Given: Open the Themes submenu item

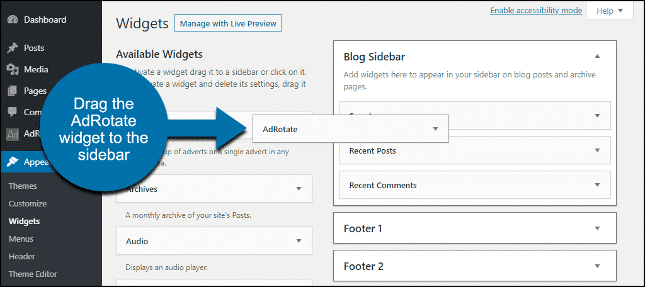Looking at the screenshot, I should point(23,186).
